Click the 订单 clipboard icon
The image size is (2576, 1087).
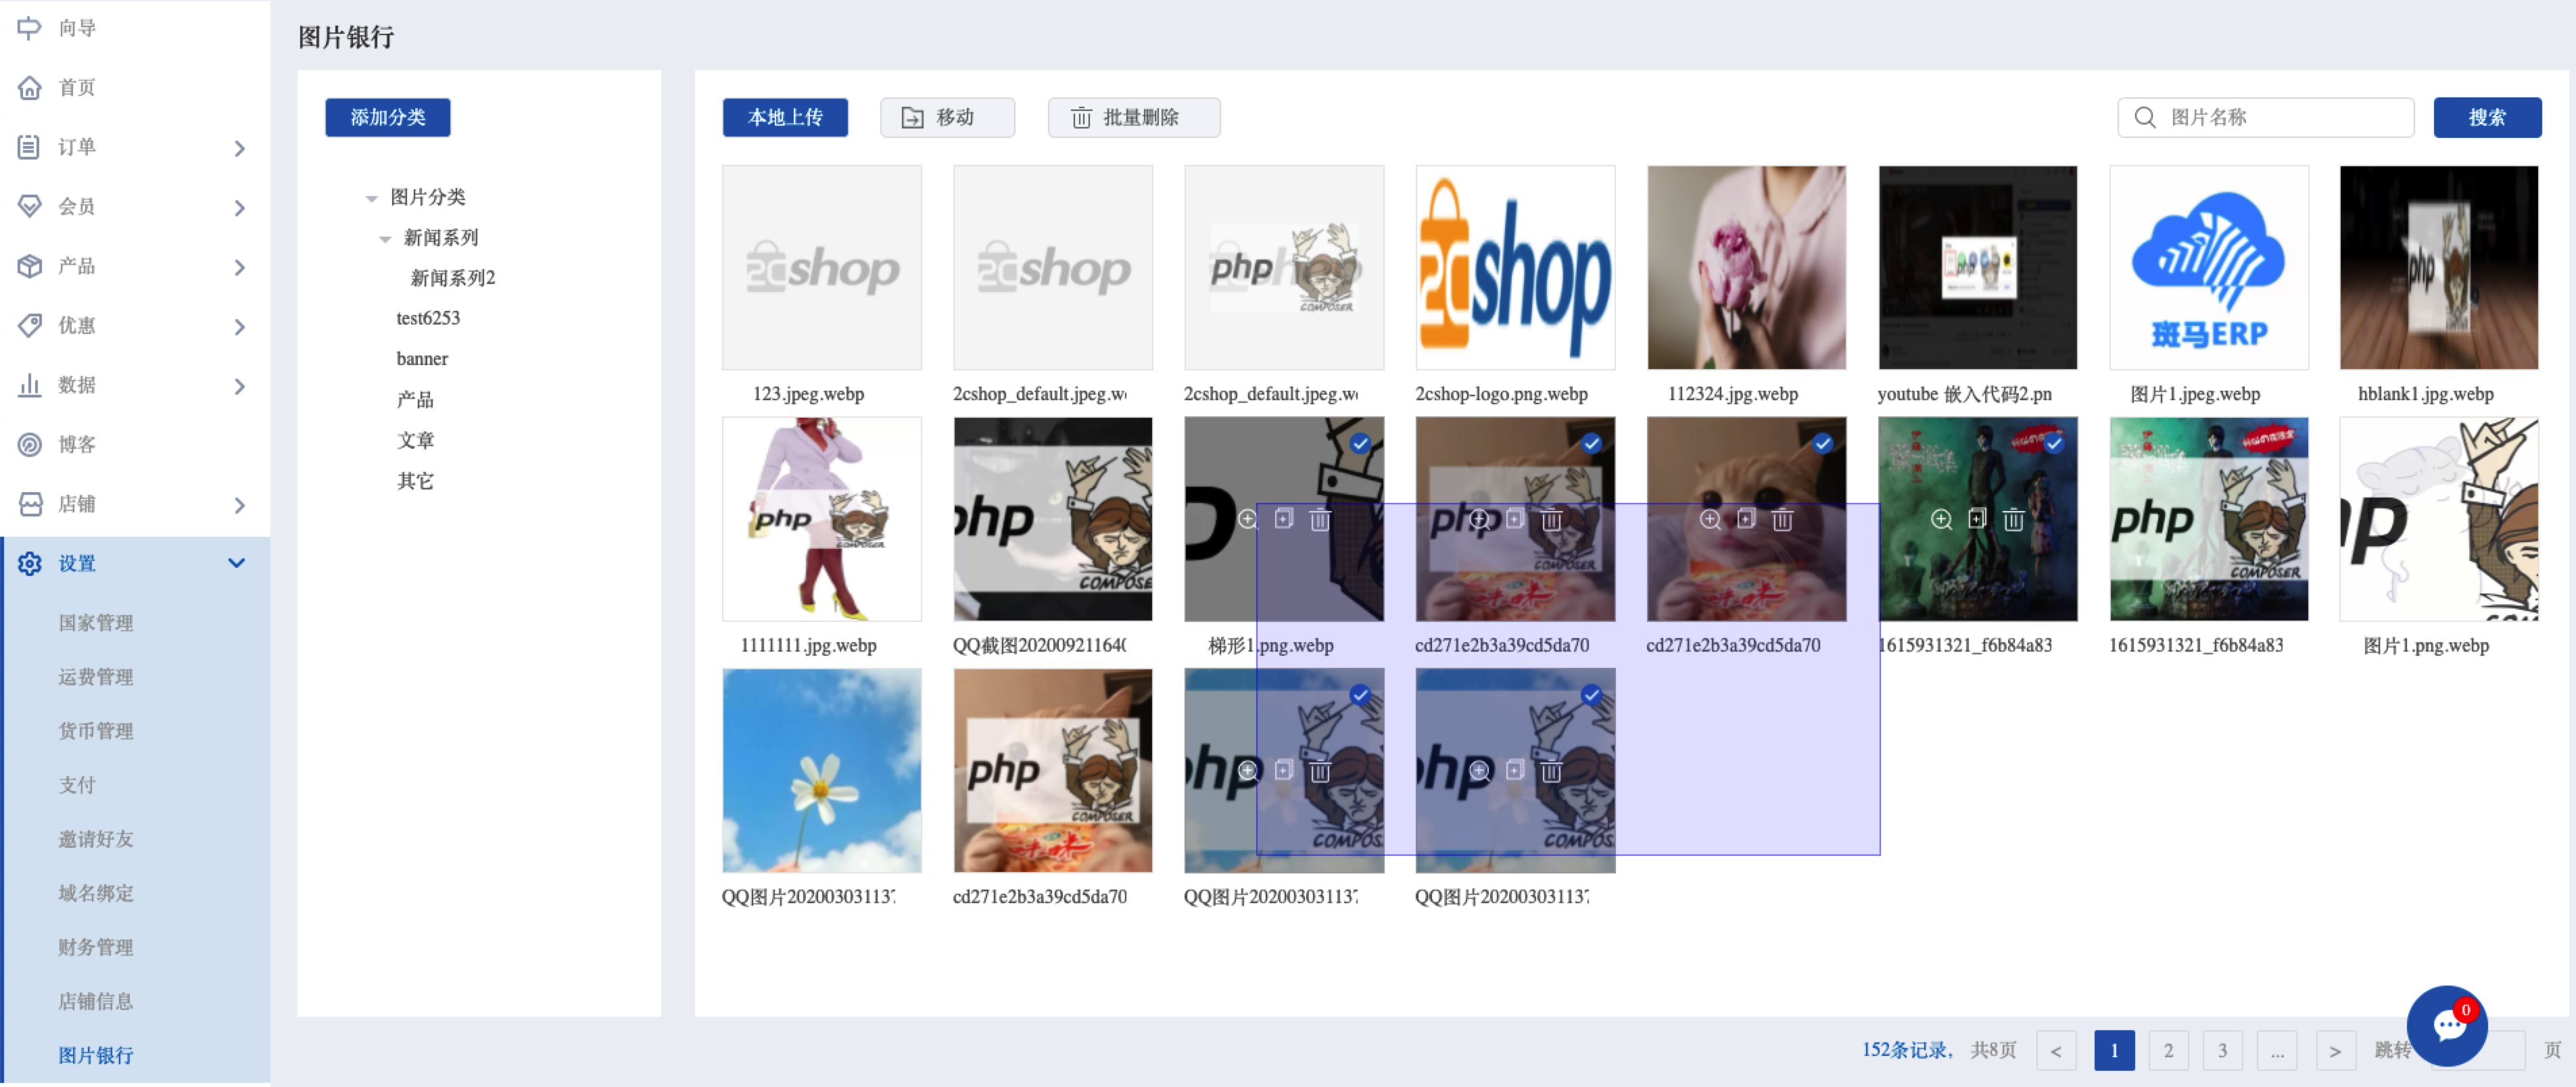(29, 147)
